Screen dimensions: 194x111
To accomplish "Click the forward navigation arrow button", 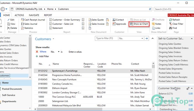I will point(2,9).
